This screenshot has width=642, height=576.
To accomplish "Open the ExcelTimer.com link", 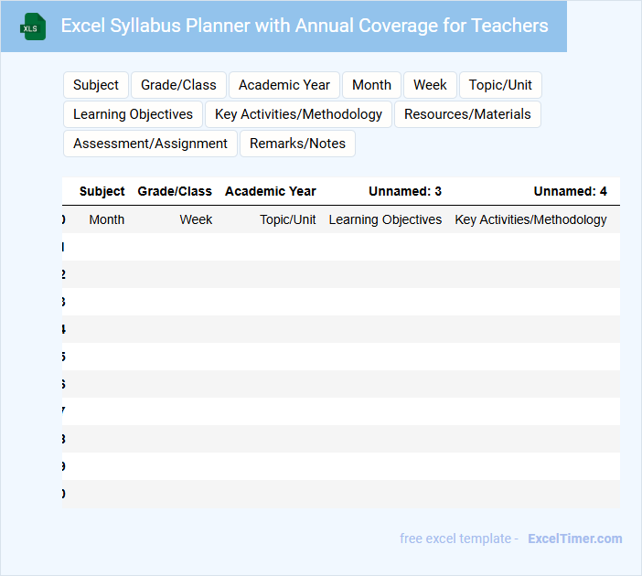I will [575, 539].
